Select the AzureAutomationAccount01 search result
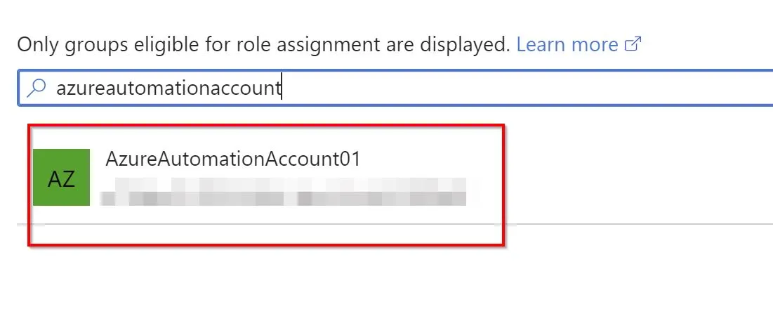Image resolution: width=773 pixels, height=328 pixels. [266, 185]
